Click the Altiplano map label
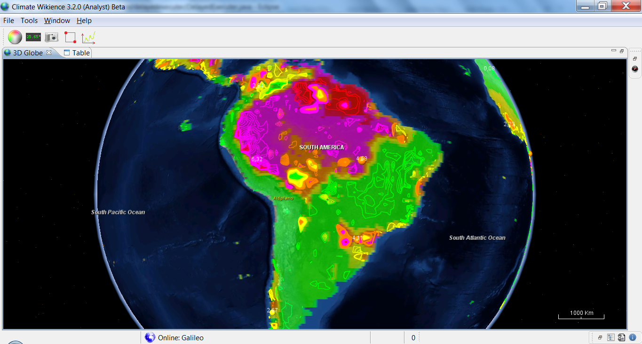Screen dimensions: 642x344 coord(283,199)
